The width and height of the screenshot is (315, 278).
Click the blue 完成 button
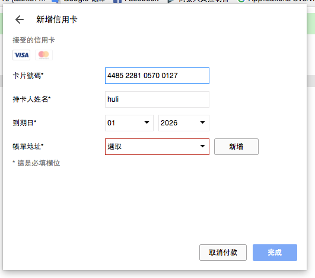275,253
